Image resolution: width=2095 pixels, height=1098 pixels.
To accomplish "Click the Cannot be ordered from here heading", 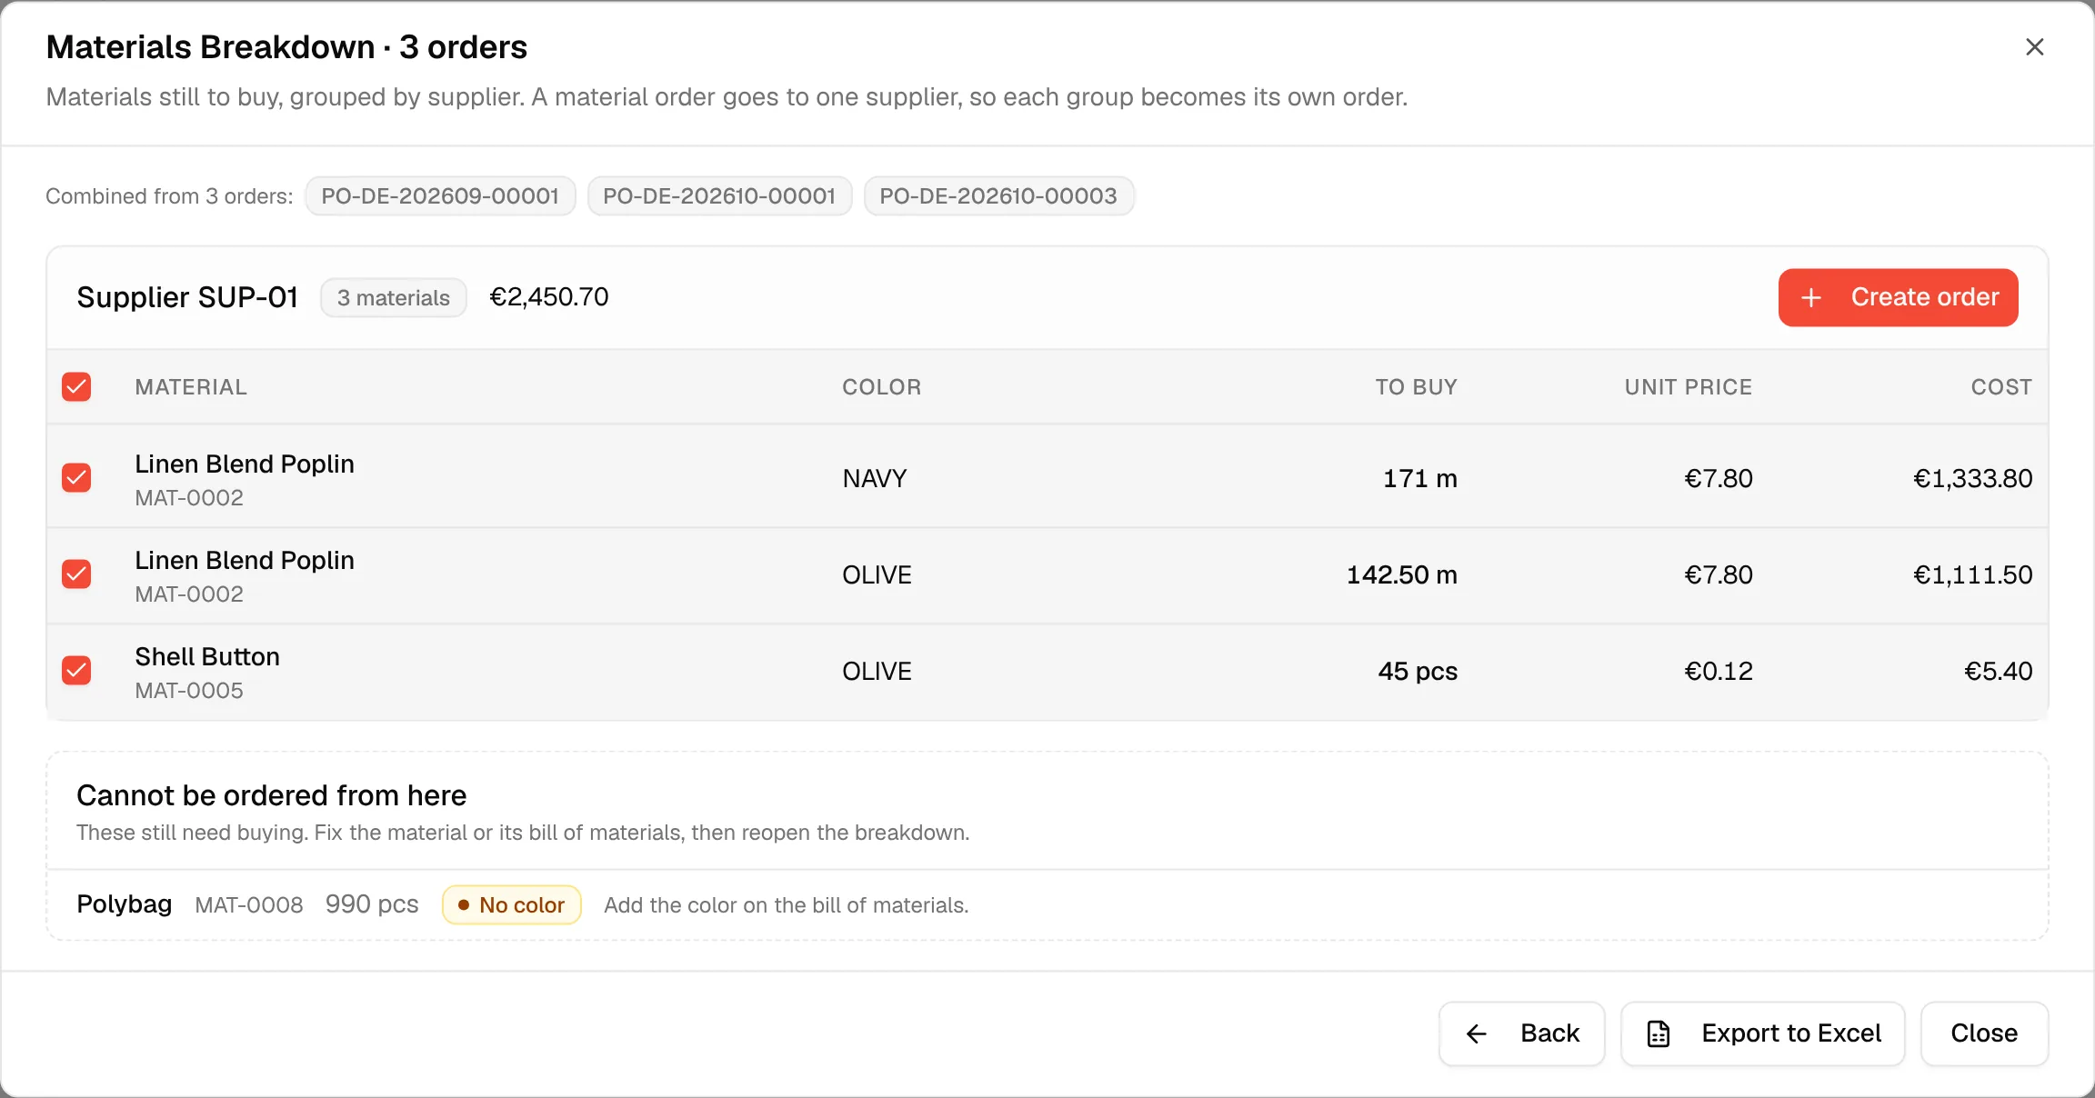I will 272,795.
